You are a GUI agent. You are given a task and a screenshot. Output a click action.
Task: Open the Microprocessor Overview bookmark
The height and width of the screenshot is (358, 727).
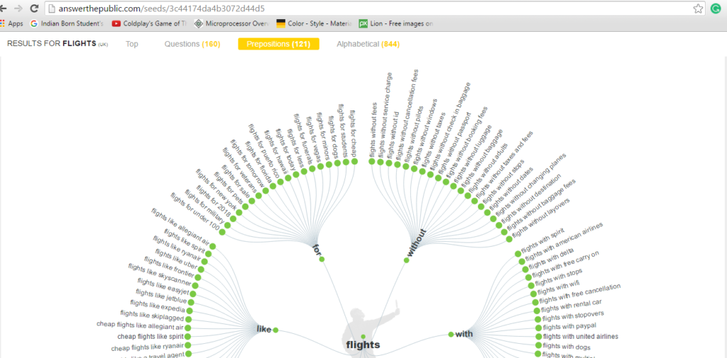pyautogui.click(x=232, y=23)
